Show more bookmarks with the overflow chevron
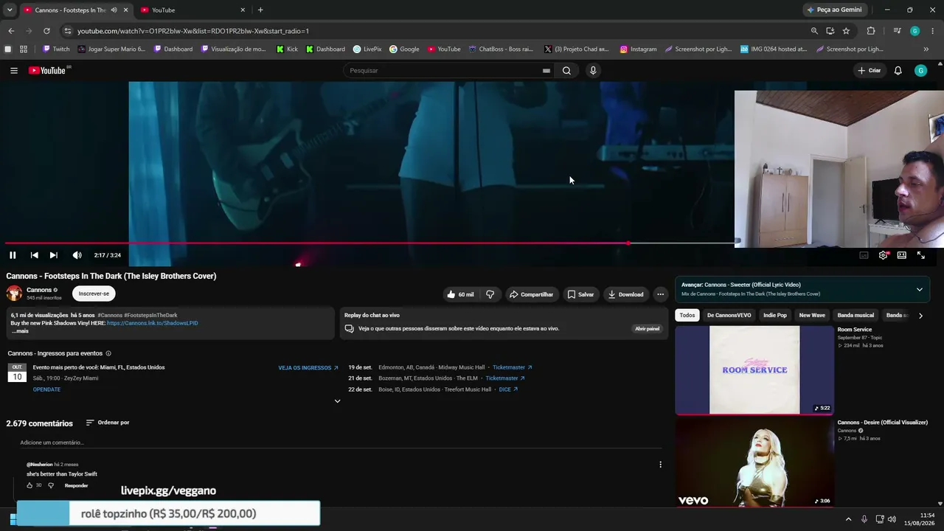The image size is (944, 531). pos(926,49)
